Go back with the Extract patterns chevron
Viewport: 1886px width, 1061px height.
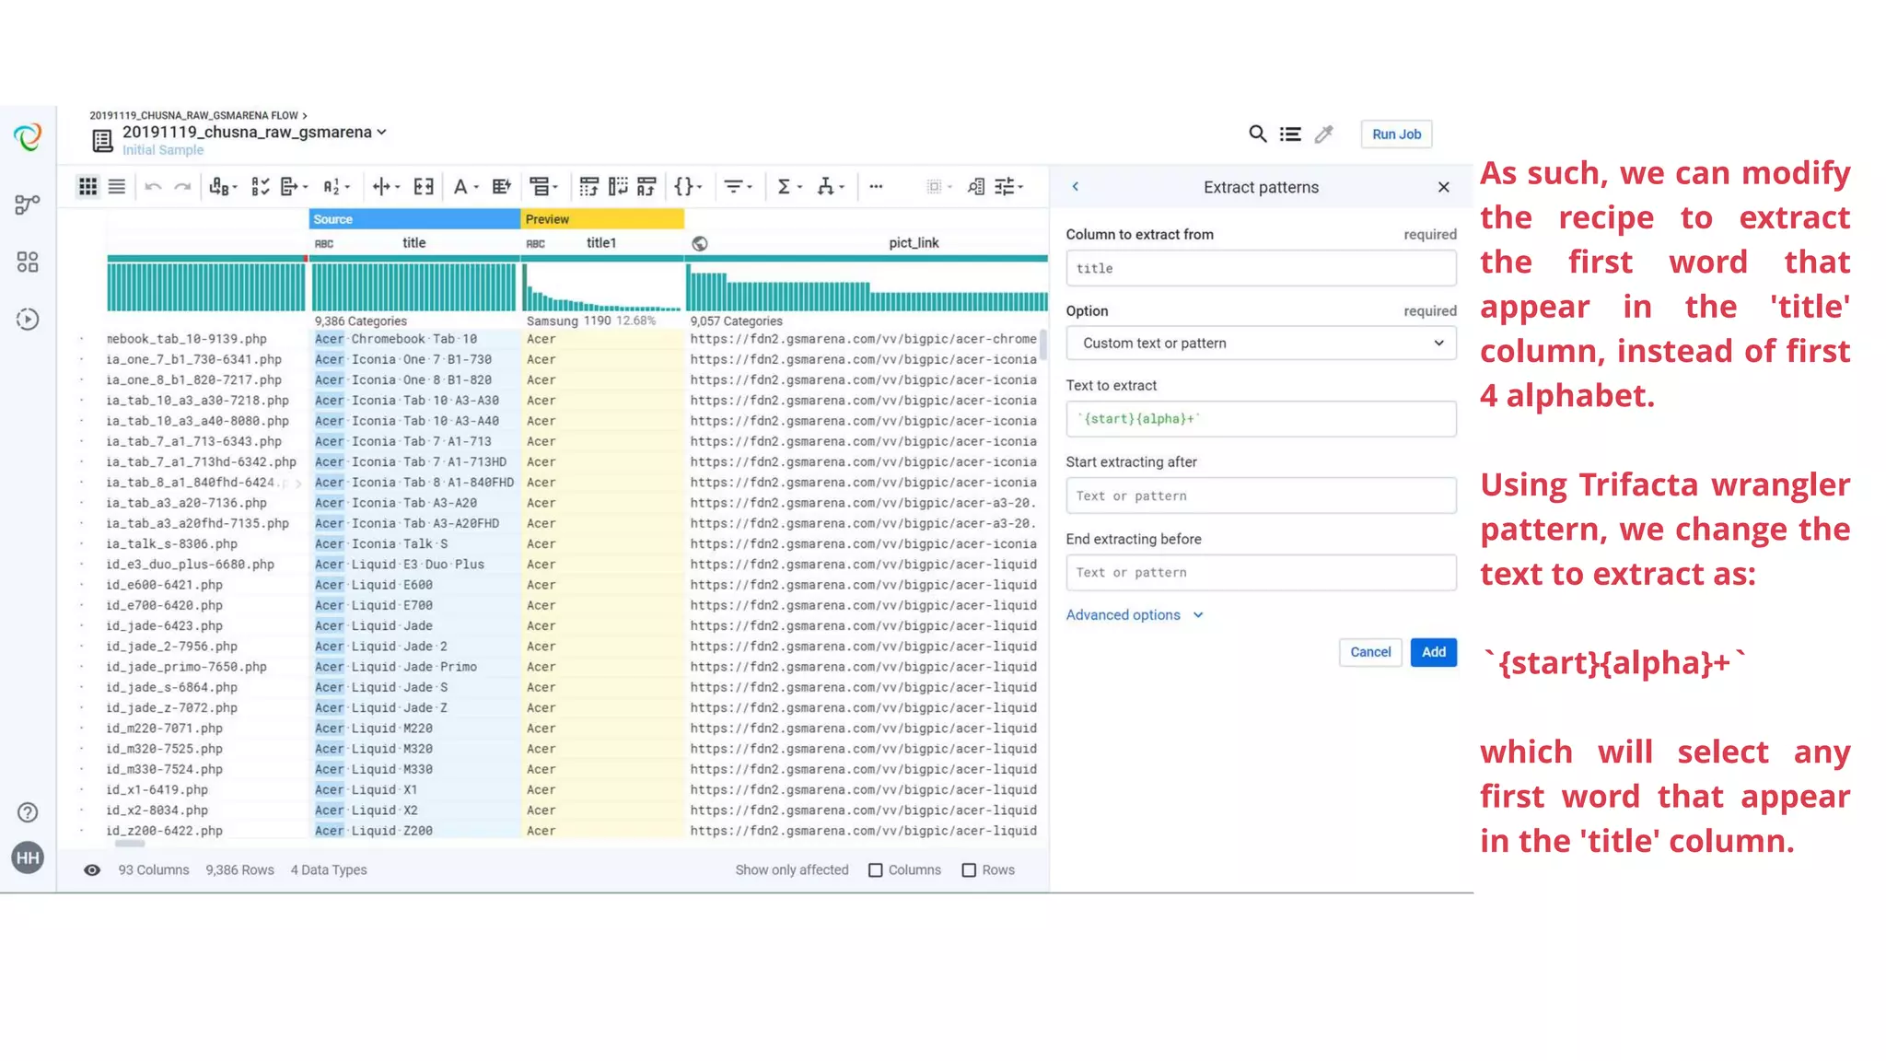[1075, 187]
